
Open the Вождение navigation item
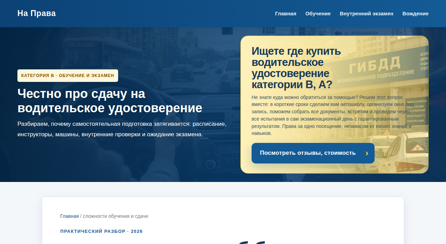point(415,14)
